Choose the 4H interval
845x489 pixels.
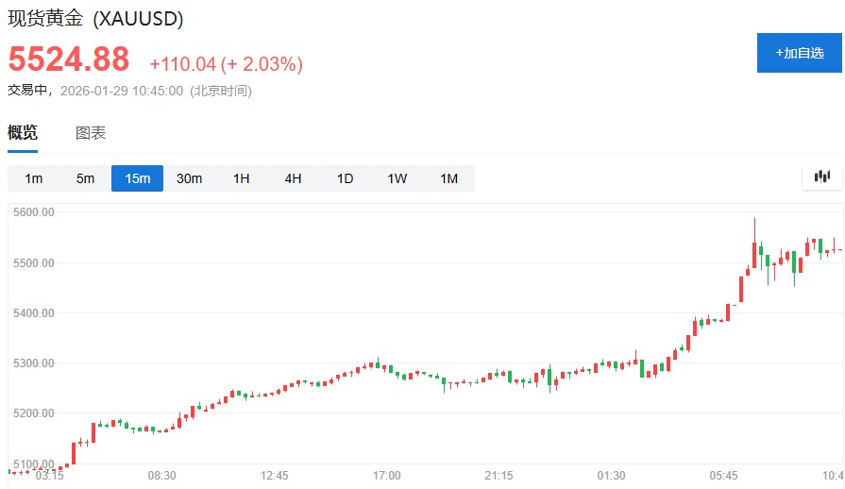(293, 178)
